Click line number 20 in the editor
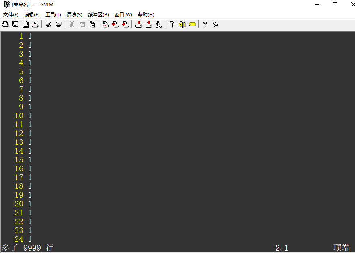Screen dimensions: 355x253 (19, 204)
